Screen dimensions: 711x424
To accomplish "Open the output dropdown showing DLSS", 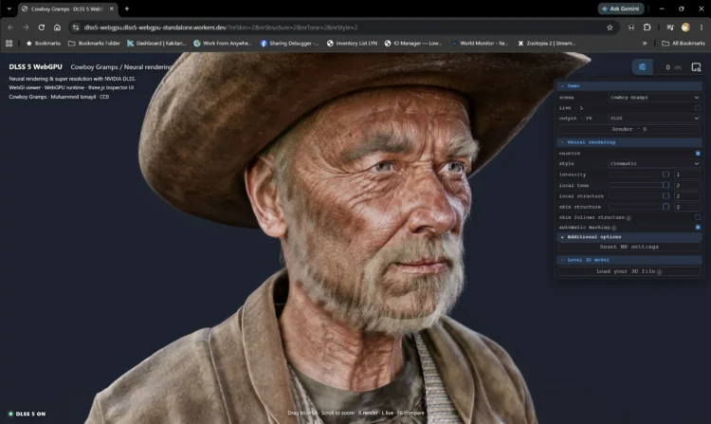I will point(654,119).
